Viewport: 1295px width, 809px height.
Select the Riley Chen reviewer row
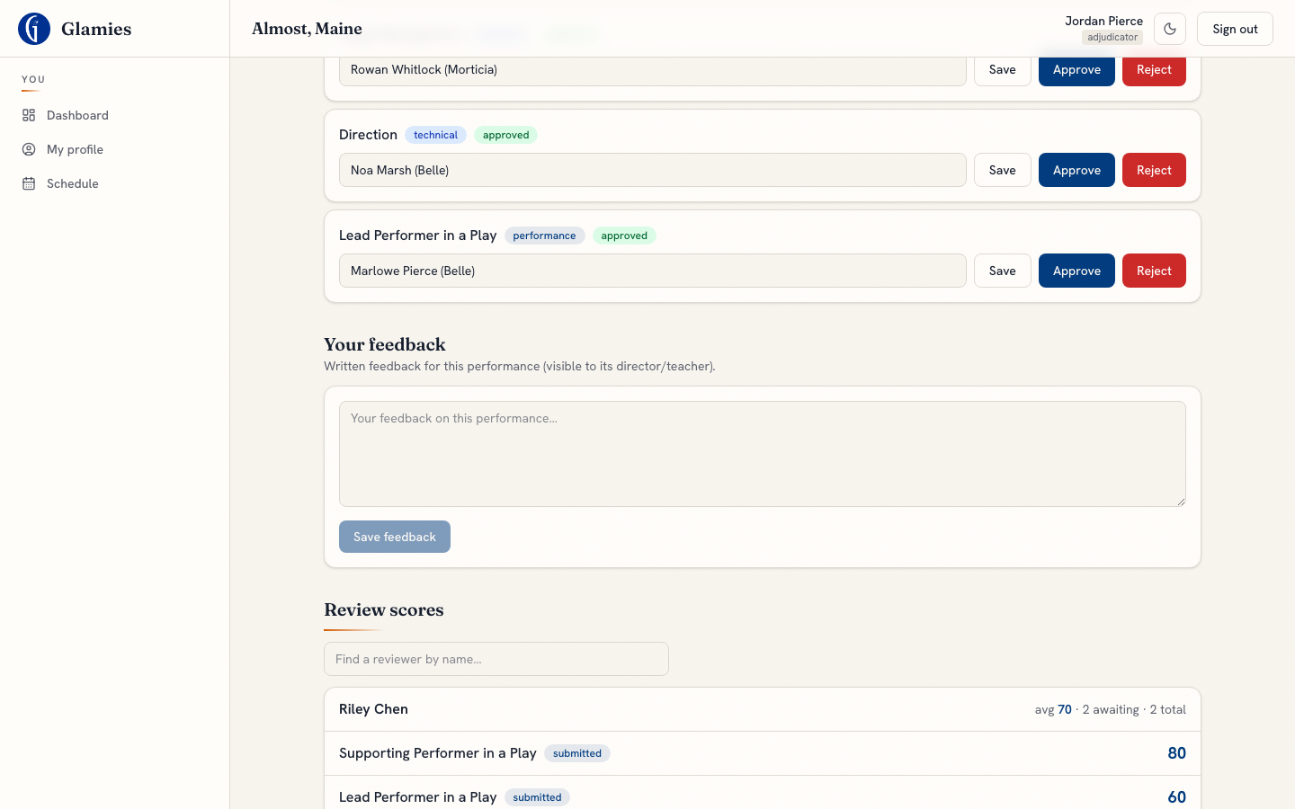click(x=763, y=709)
